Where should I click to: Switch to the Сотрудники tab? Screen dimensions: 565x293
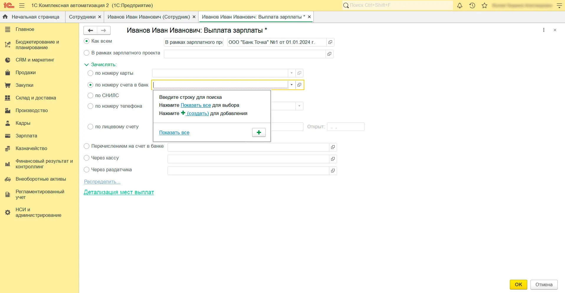click(x=82, y=17)
